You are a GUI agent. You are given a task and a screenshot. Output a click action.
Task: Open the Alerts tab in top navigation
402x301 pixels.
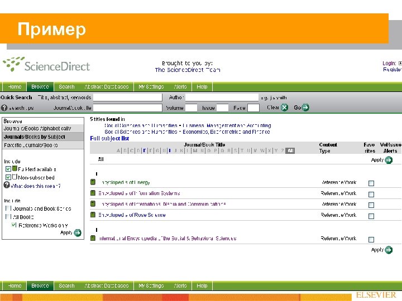180,87
